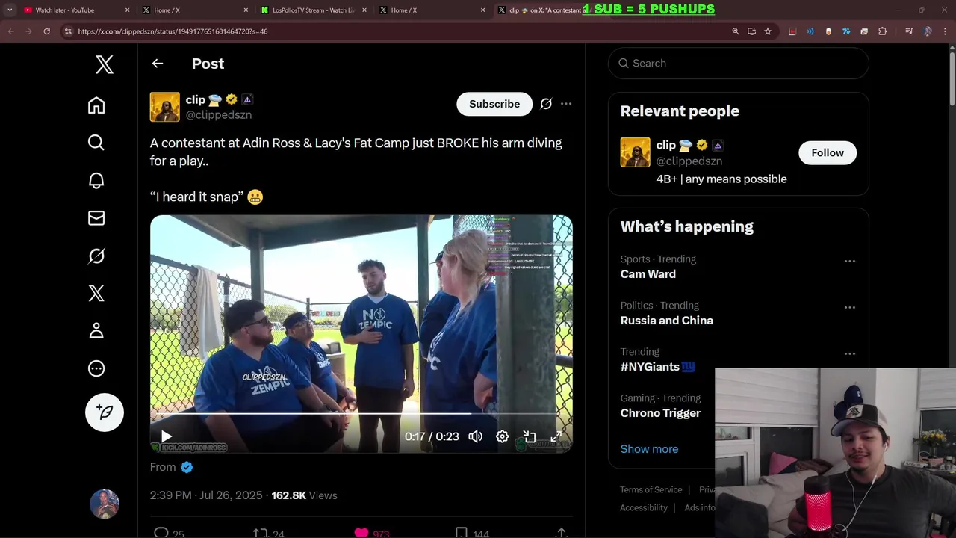
Task: Toggle like heart showing 973
Action: pos(361,533)
